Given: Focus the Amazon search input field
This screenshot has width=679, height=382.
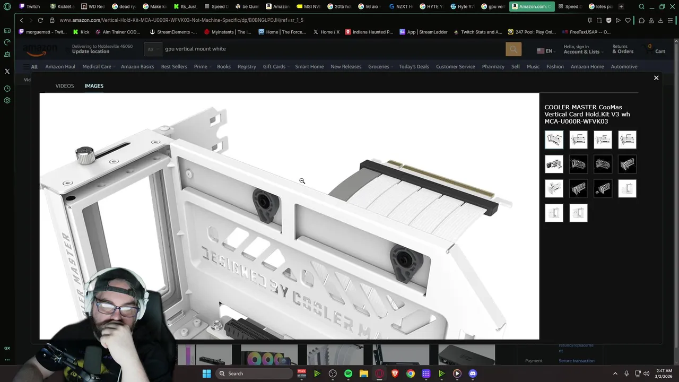Looking at the screenshot, I should 333,49.
